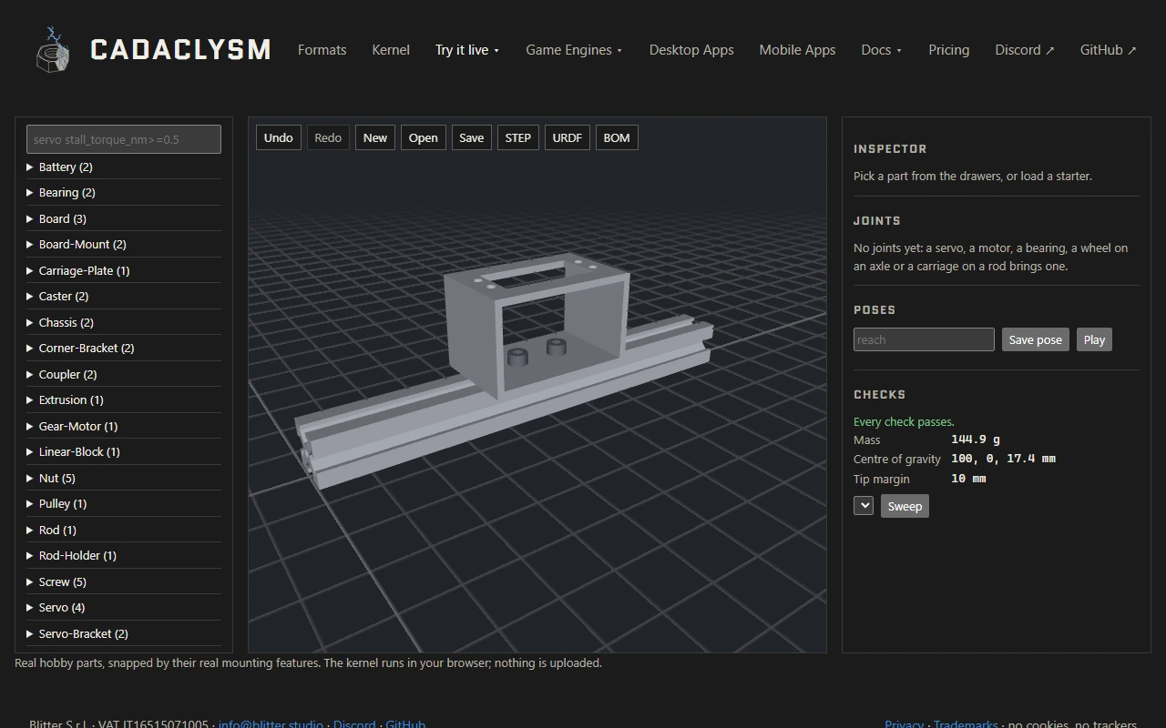This screenshot has height=728, width=1166.
Task: Open the Game Engines menu
Action: [x=574, y=50]
